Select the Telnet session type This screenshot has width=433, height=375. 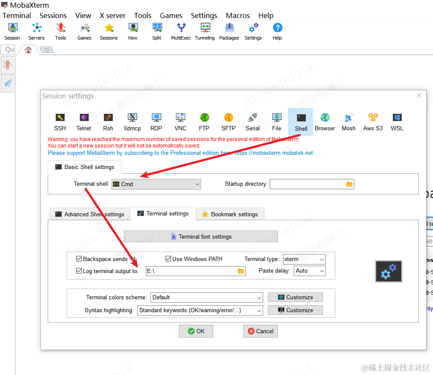pos(84,122)
